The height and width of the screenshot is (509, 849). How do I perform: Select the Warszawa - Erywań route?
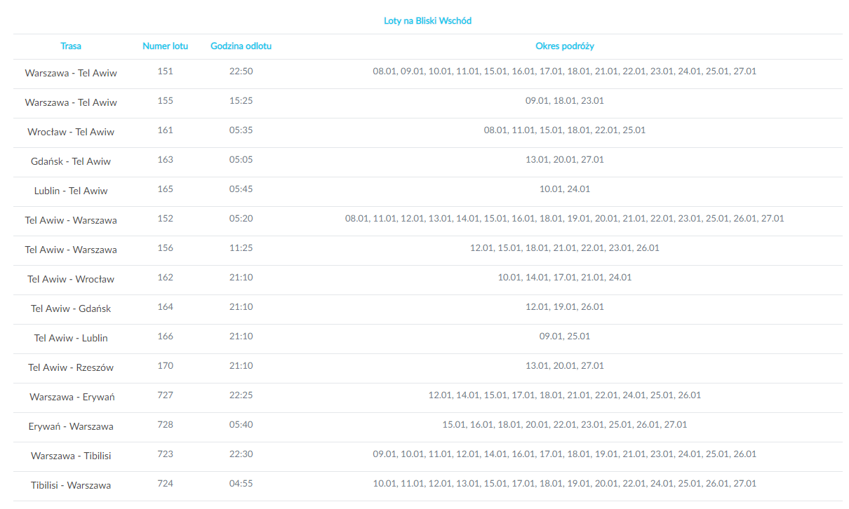72,397
